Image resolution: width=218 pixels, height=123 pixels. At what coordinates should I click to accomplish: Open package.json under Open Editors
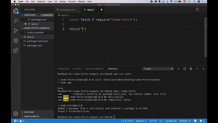[x=39, y=19]
